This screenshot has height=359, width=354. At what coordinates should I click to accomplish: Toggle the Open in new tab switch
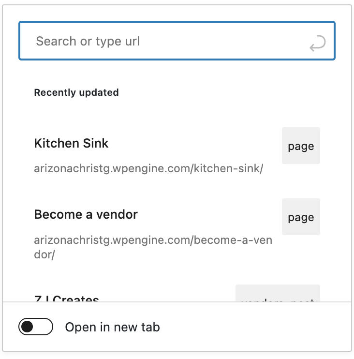(x=35, y=327)
